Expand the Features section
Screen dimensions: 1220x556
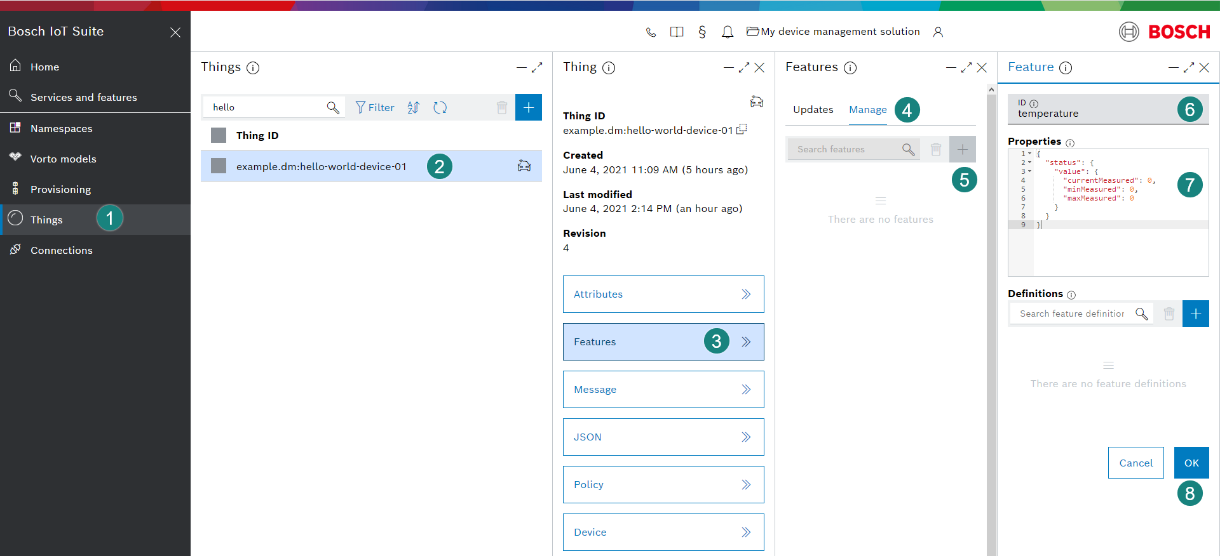[x=663, y=341]
